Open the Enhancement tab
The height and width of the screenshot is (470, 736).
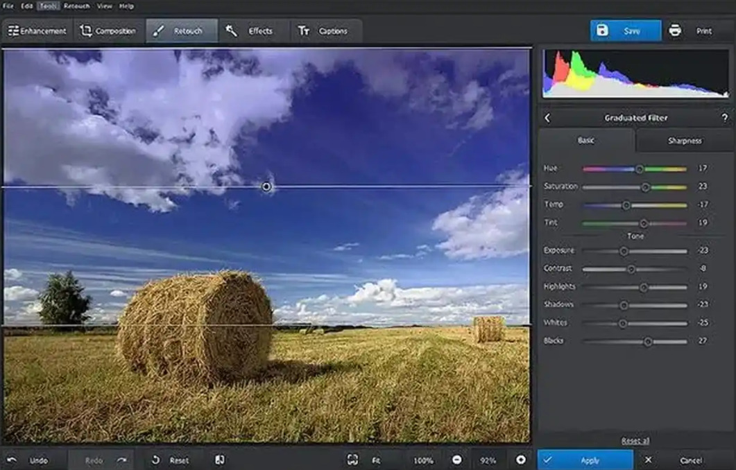(x=37, y=31)
